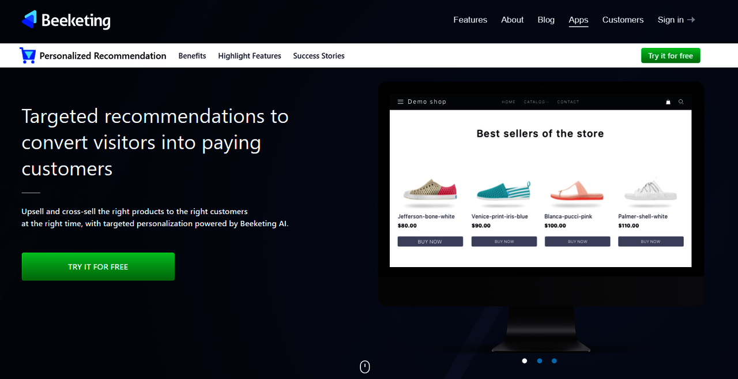The image size is (738, 379).
Task: Open the Features menu item
Action: [x=470, y=20]
